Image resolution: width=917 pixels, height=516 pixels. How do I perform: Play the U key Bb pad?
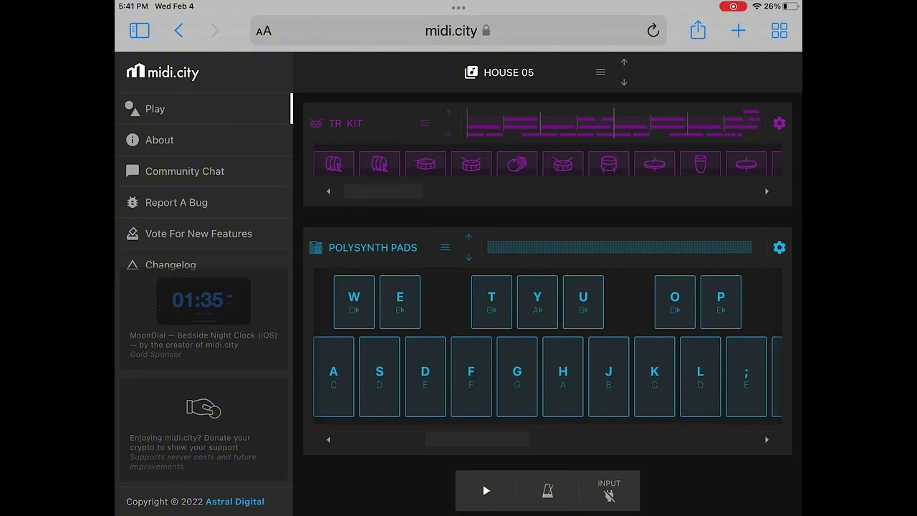[583, 302]
